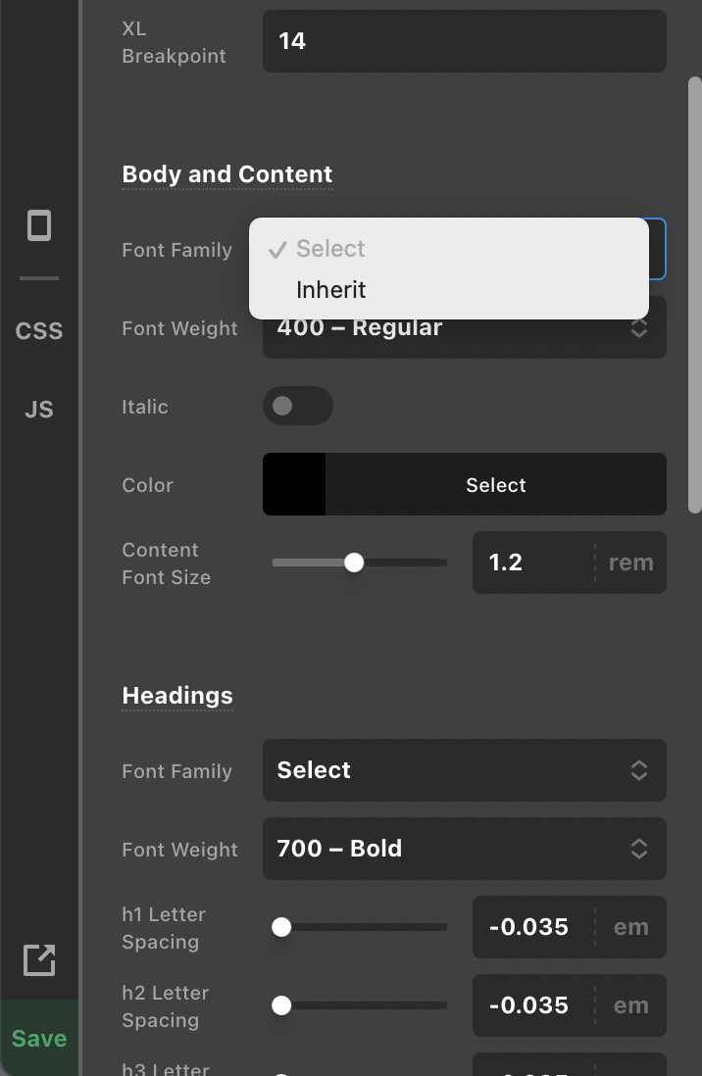The width and height of the screenshot is (702, 1076).
Task: Click the chevrons on the 700 – Bold selector
Action: click(639, 849)
